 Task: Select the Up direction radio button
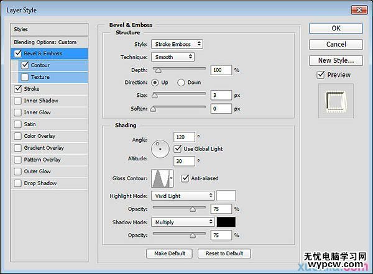click(155, 83)
